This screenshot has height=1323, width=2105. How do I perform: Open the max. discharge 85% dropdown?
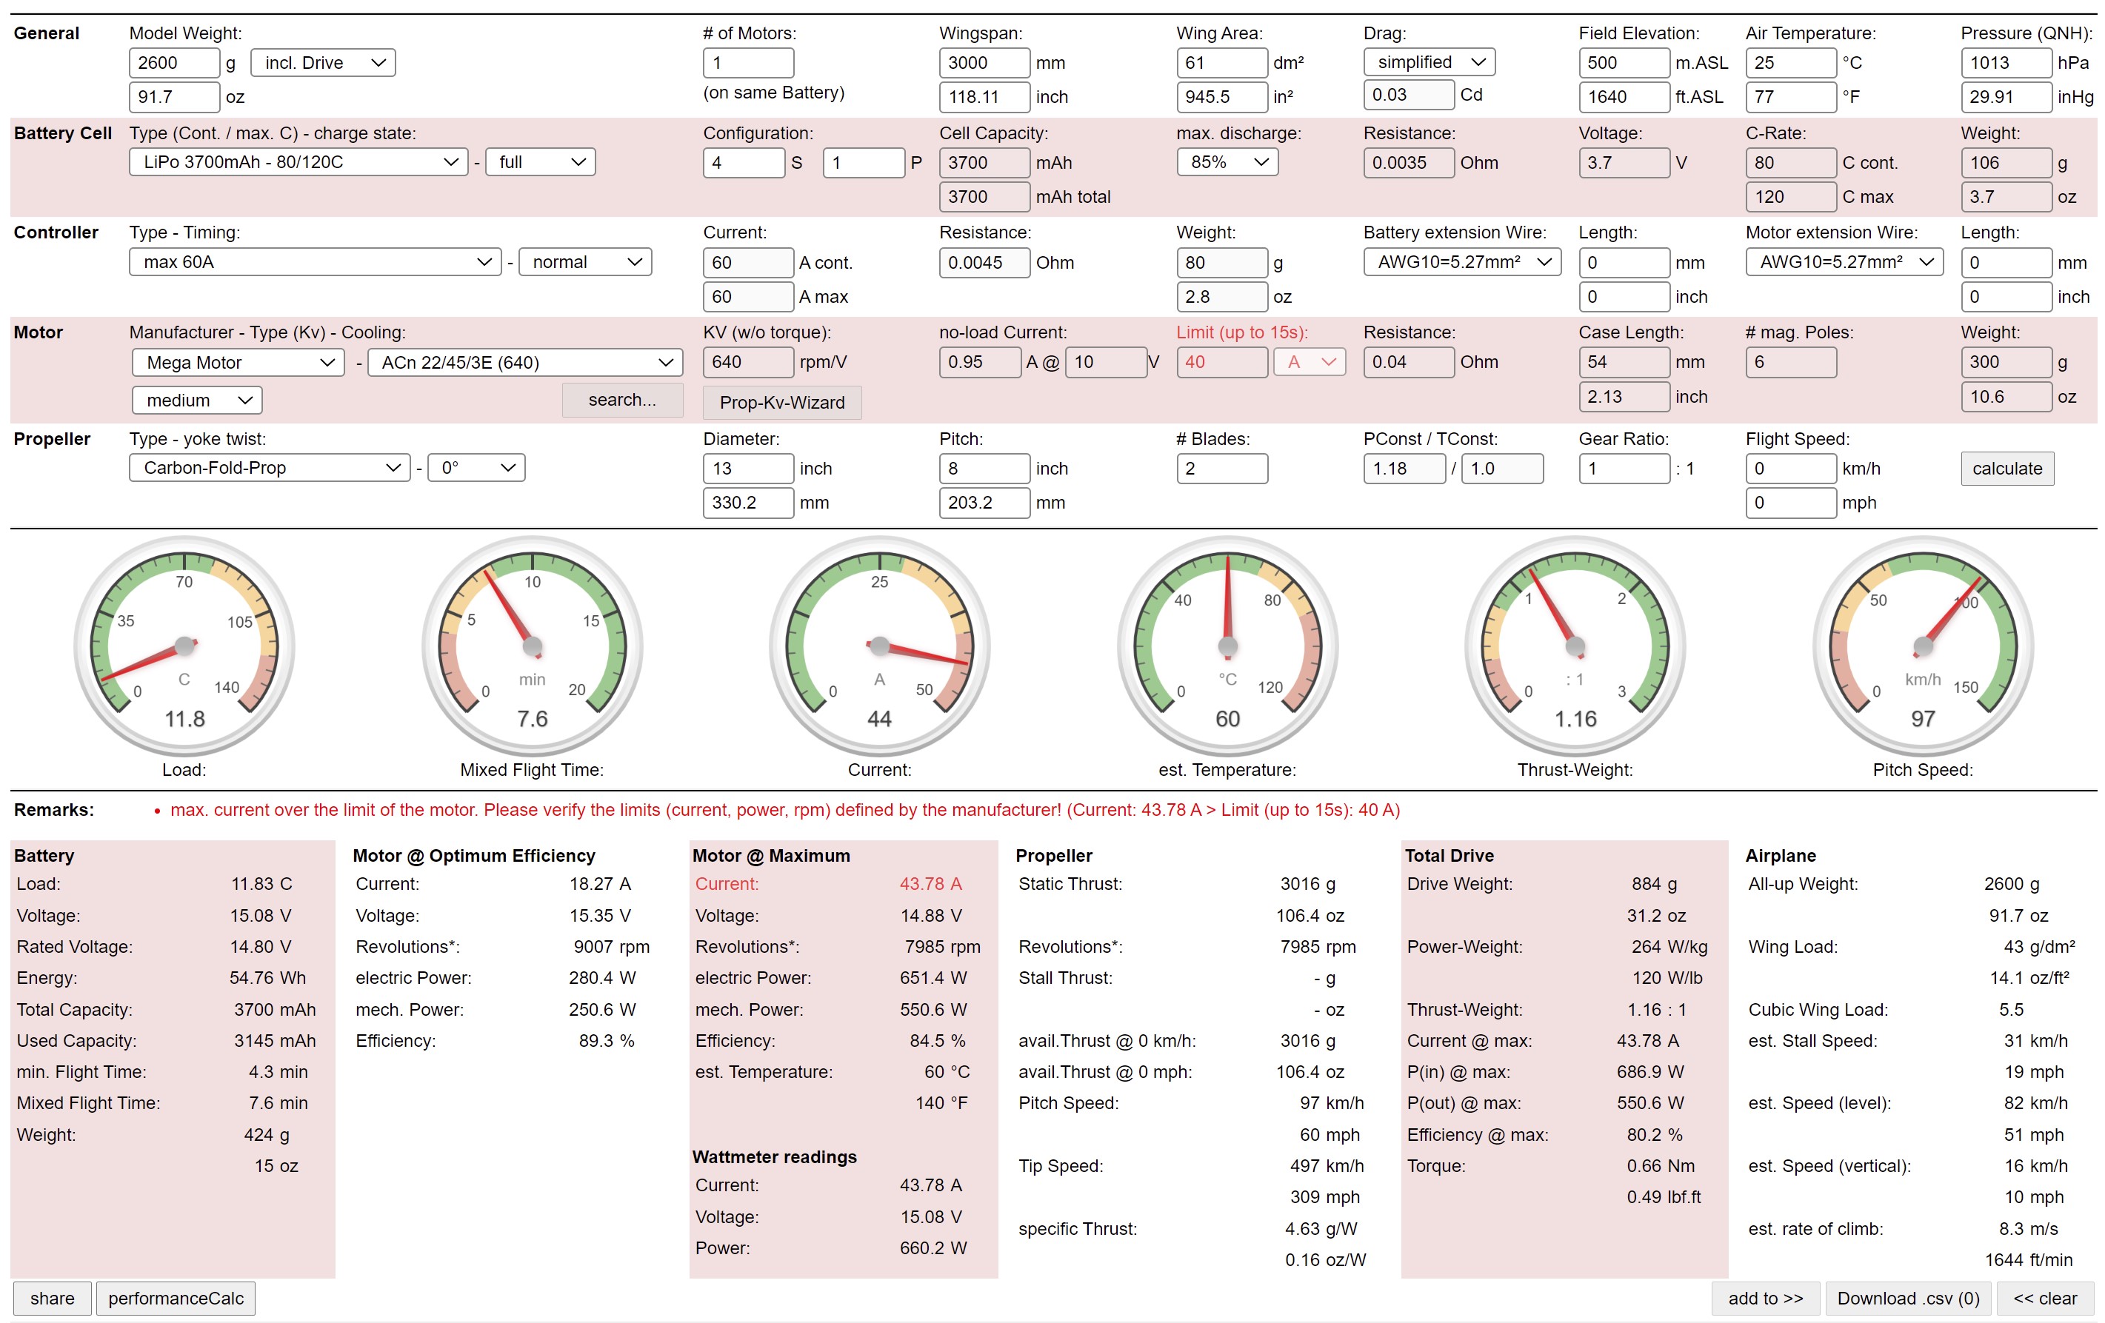pos(1227,163)
